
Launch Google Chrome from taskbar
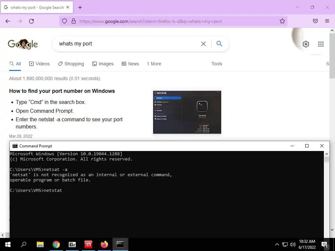(x=56, y=244)
